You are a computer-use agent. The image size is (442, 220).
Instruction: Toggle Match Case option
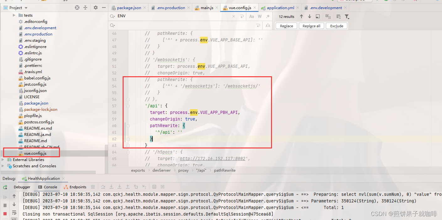point(252,16)
